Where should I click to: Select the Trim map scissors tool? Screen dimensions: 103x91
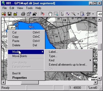(x=82, y=14)
